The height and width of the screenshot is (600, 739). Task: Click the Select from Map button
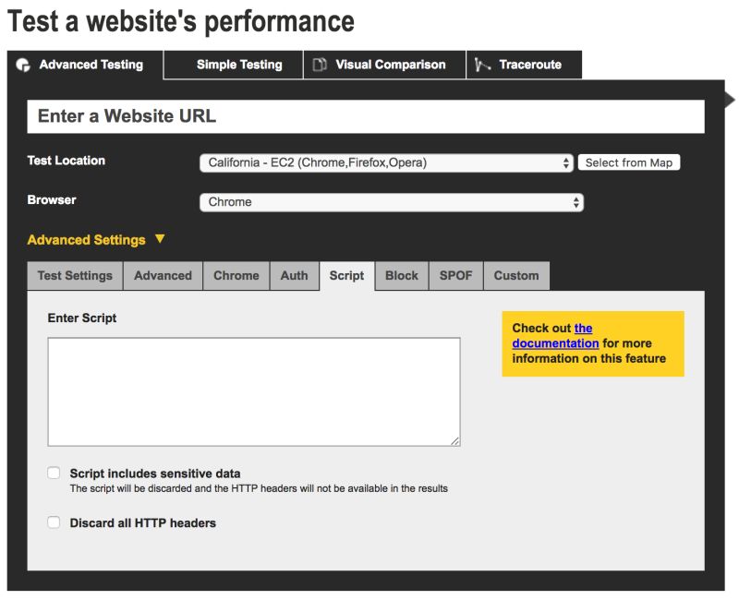coord(629,162)
